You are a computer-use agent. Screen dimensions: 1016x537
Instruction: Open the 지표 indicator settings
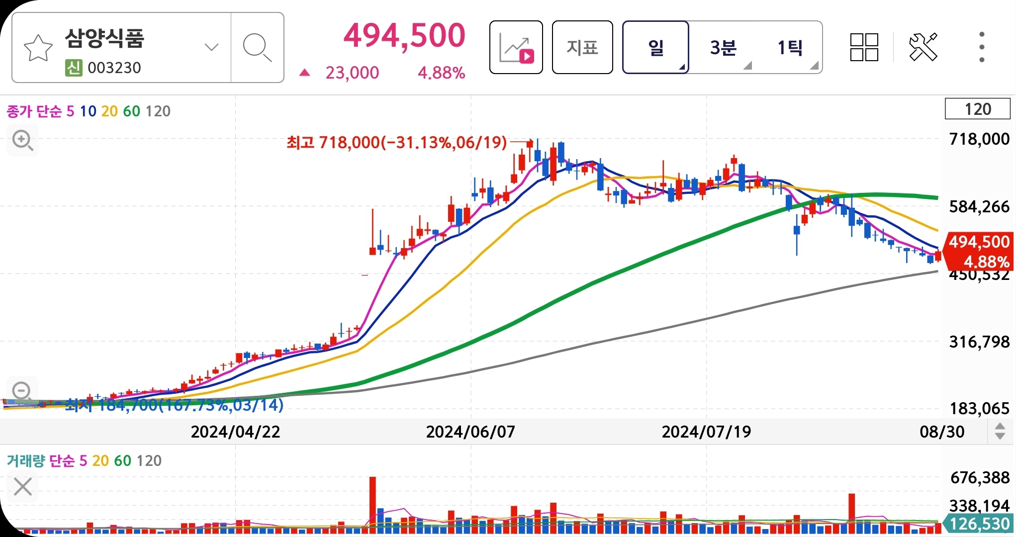(x=582, y=47)
